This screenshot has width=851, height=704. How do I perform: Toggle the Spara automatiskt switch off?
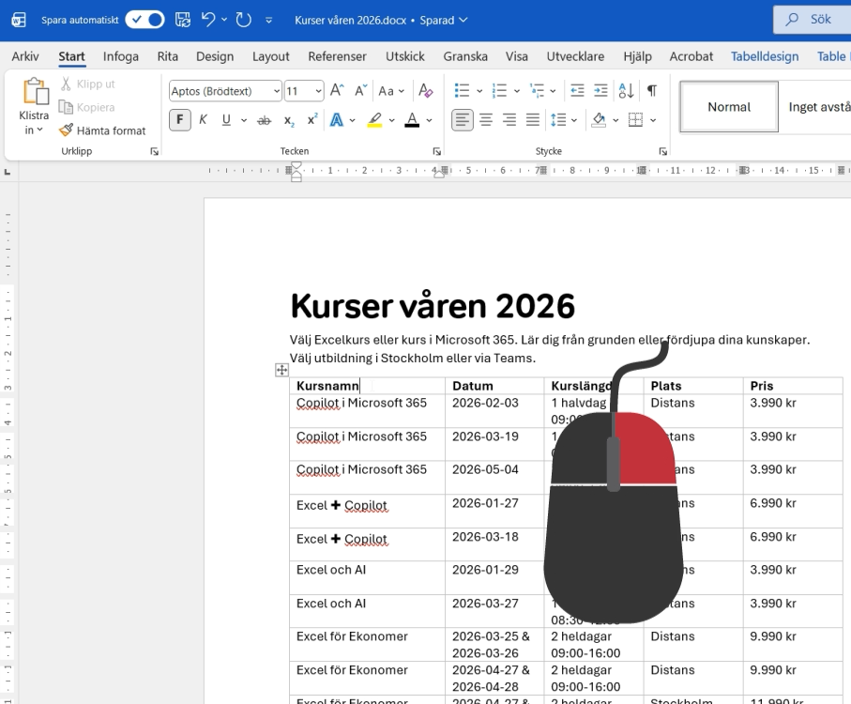[x=143, y=18]
